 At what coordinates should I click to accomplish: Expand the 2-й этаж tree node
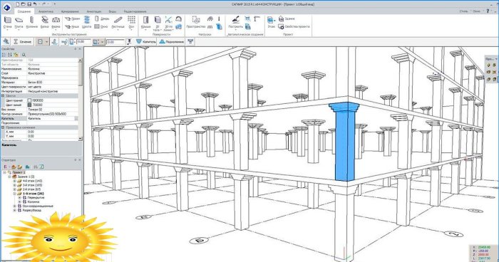[x=14, y=189]
